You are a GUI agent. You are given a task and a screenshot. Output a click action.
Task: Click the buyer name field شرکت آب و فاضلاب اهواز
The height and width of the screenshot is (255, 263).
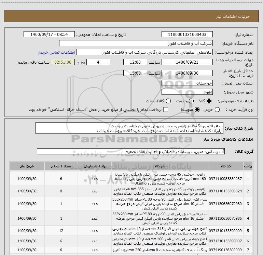(x=136, y=43)
